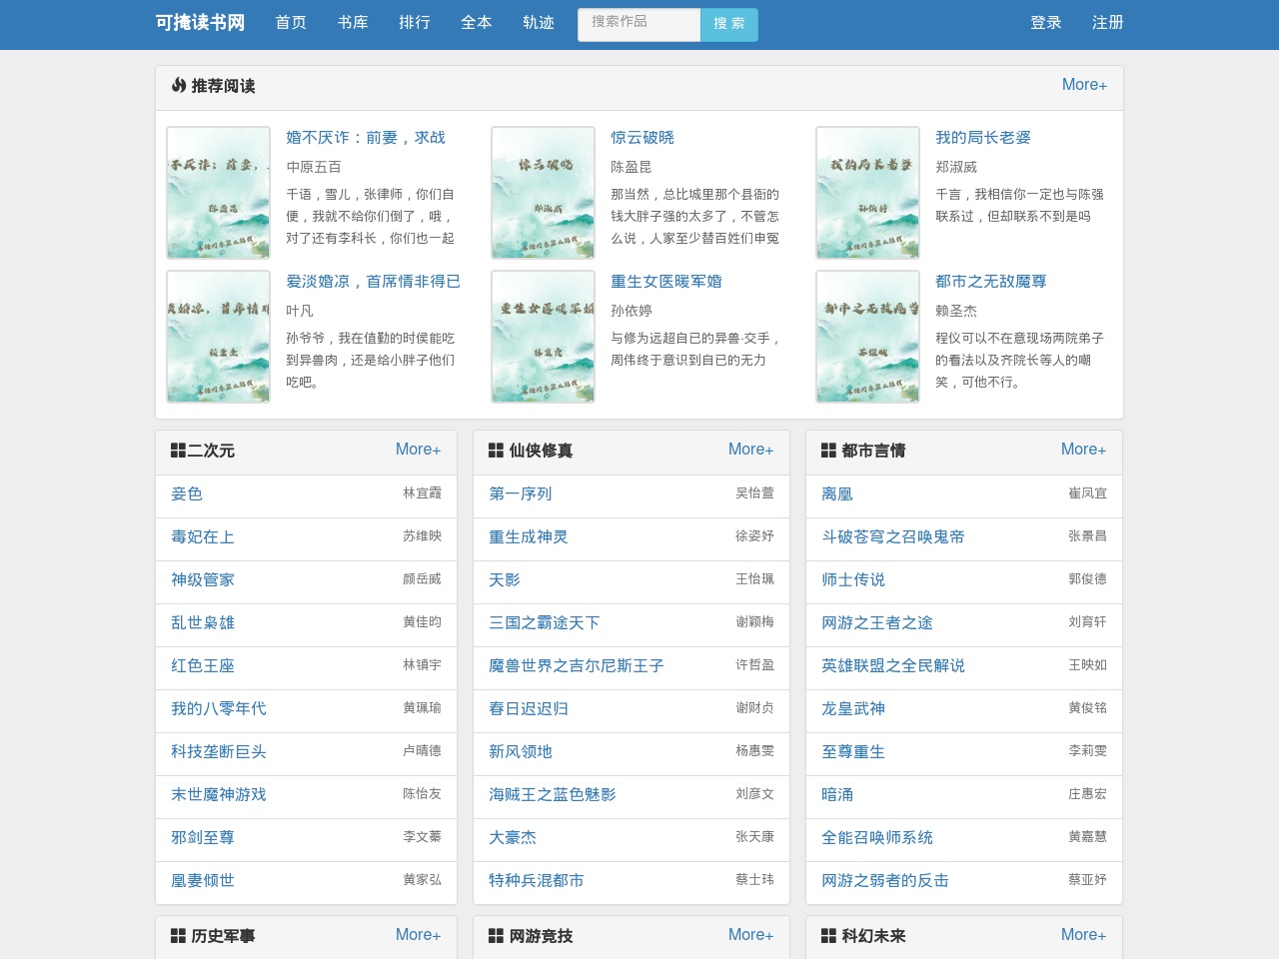Open the 轨迹 navigation item
This screenshot has width=1279, height=959.
click(x=539, y=23)
